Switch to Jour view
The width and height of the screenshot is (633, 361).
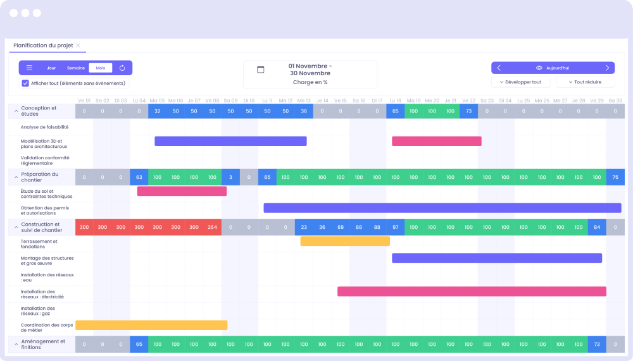click(51, 68)
